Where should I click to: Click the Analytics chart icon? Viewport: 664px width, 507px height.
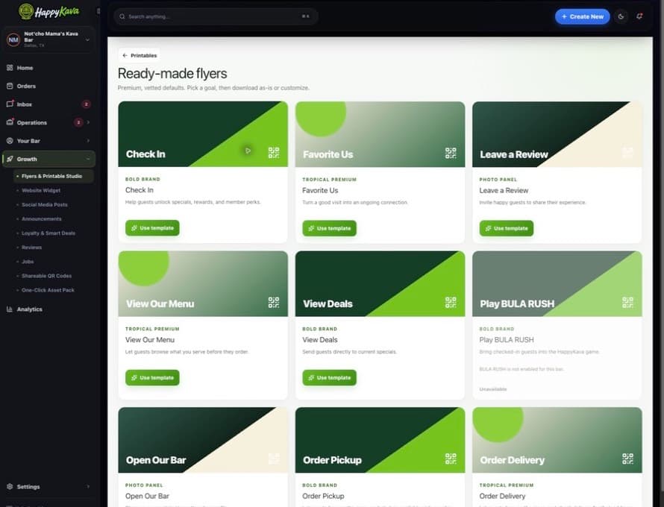click(10, 309)
